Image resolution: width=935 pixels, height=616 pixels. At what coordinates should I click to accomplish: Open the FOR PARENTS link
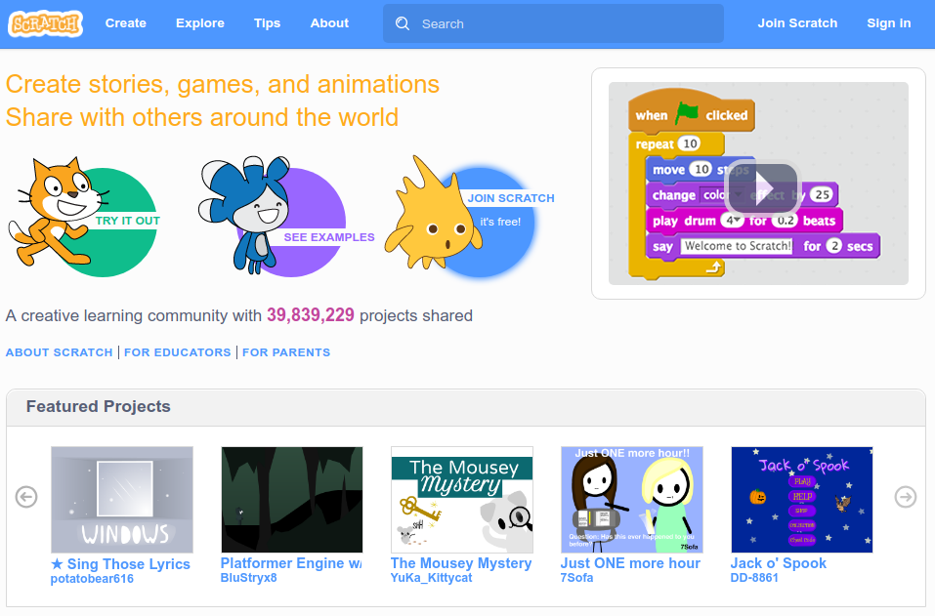point(286,352)
